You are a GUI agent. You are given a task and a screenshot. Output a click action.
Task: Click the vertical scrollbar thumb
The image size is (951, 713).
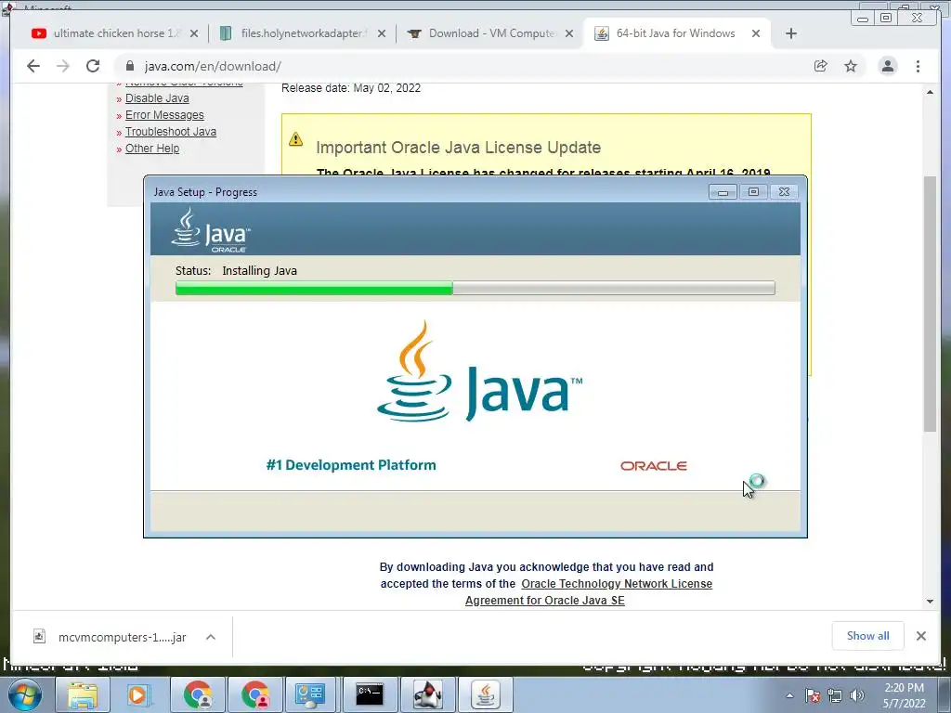tap(930, 304)
